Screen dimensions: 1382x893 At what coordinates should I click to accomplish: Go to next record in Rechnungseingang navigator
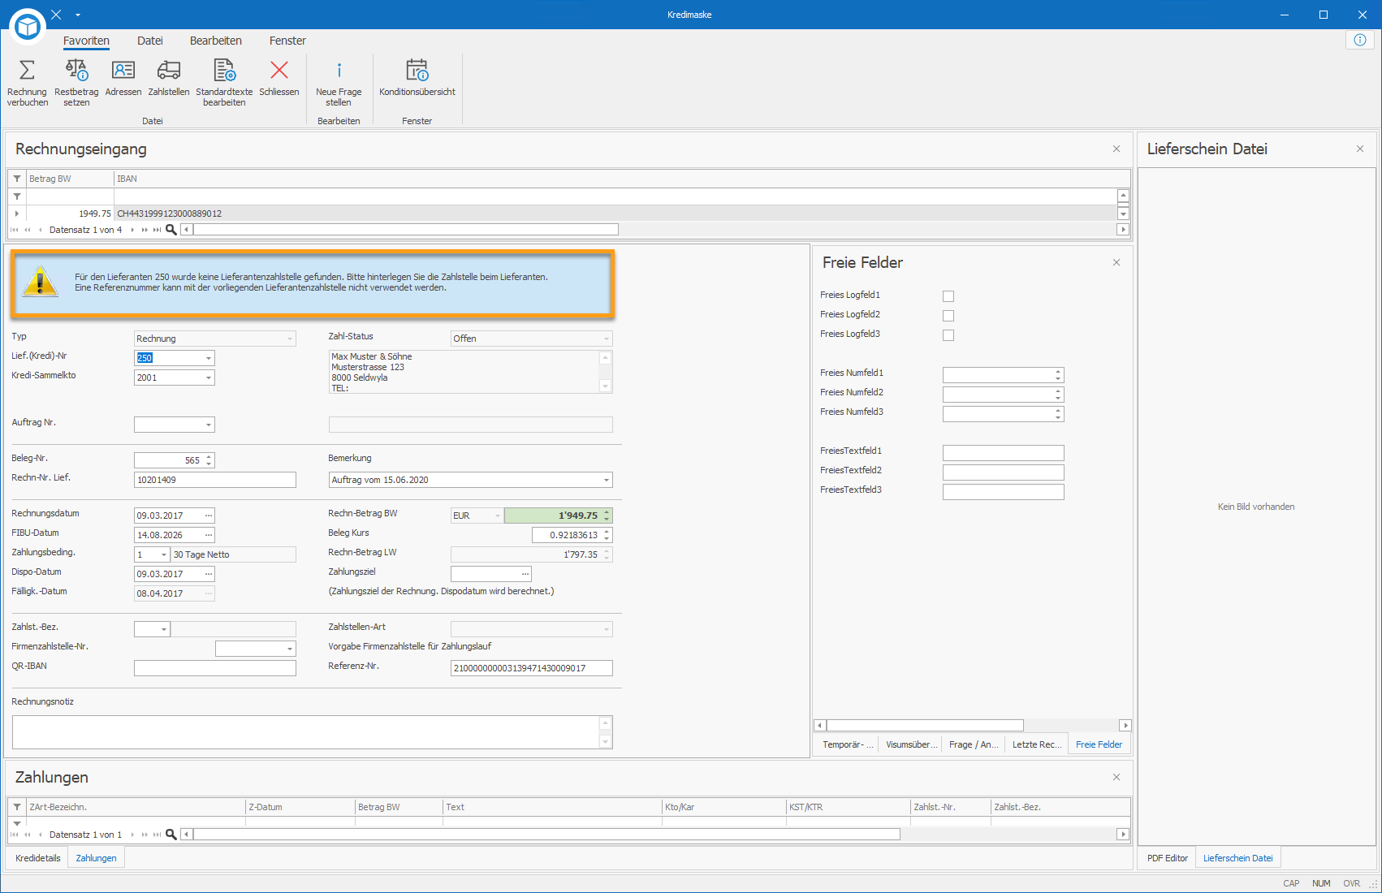pos(132,230)
